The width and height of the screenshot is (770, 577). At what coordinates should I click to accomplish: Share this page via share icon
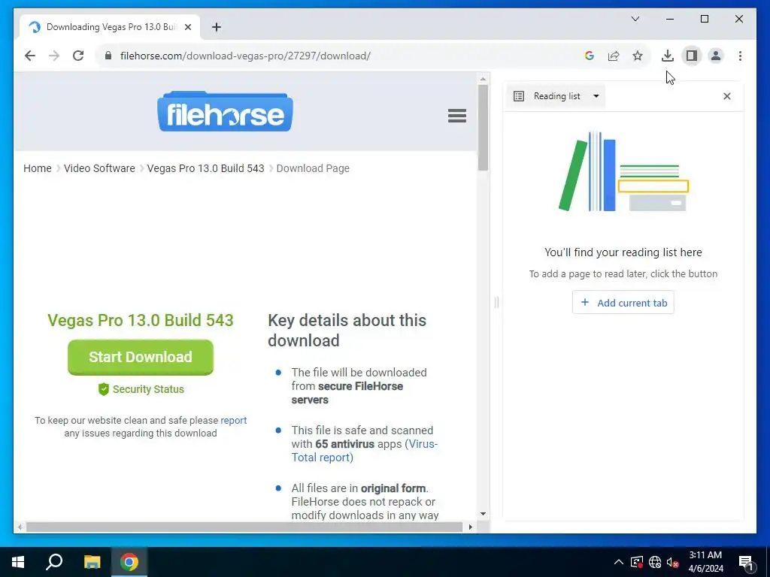click(x=614, y=56)
